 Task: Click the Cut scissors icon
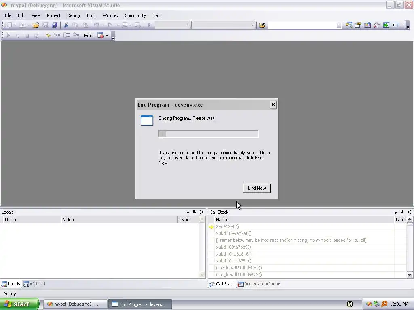tap(66, 25)
